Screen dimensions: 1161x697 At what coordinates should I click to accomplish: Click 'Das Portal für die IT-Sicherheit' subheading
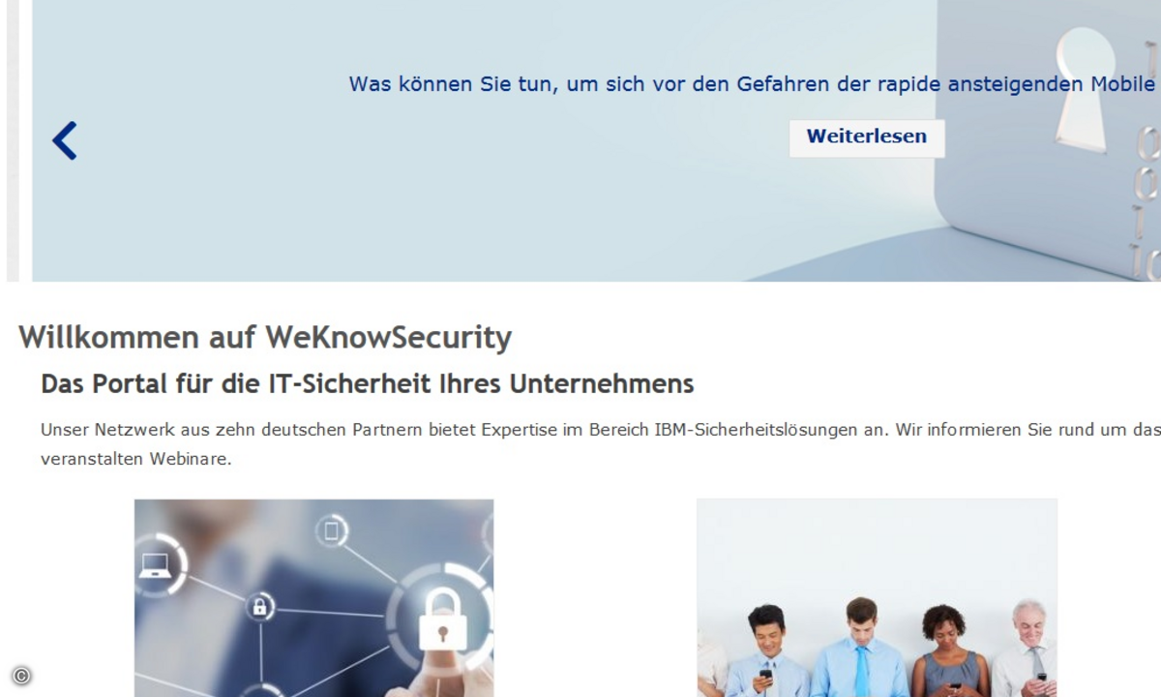coord(368,384)
